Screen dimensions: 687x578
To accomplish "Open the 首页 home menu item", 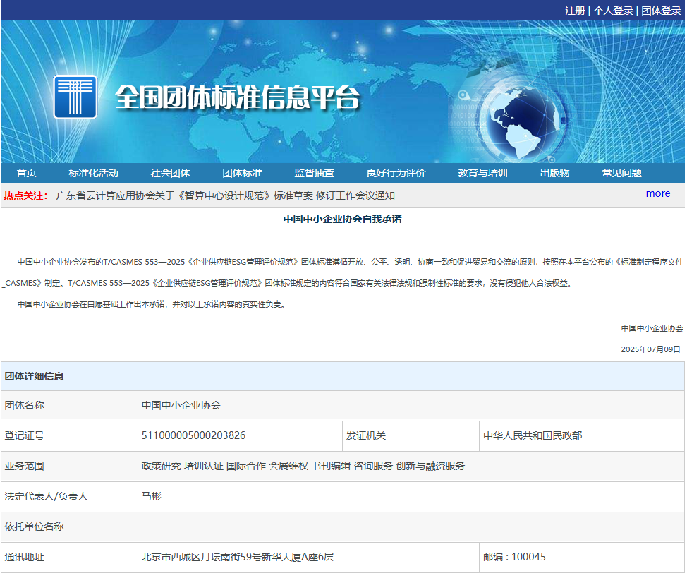I will tap(27, 173).
